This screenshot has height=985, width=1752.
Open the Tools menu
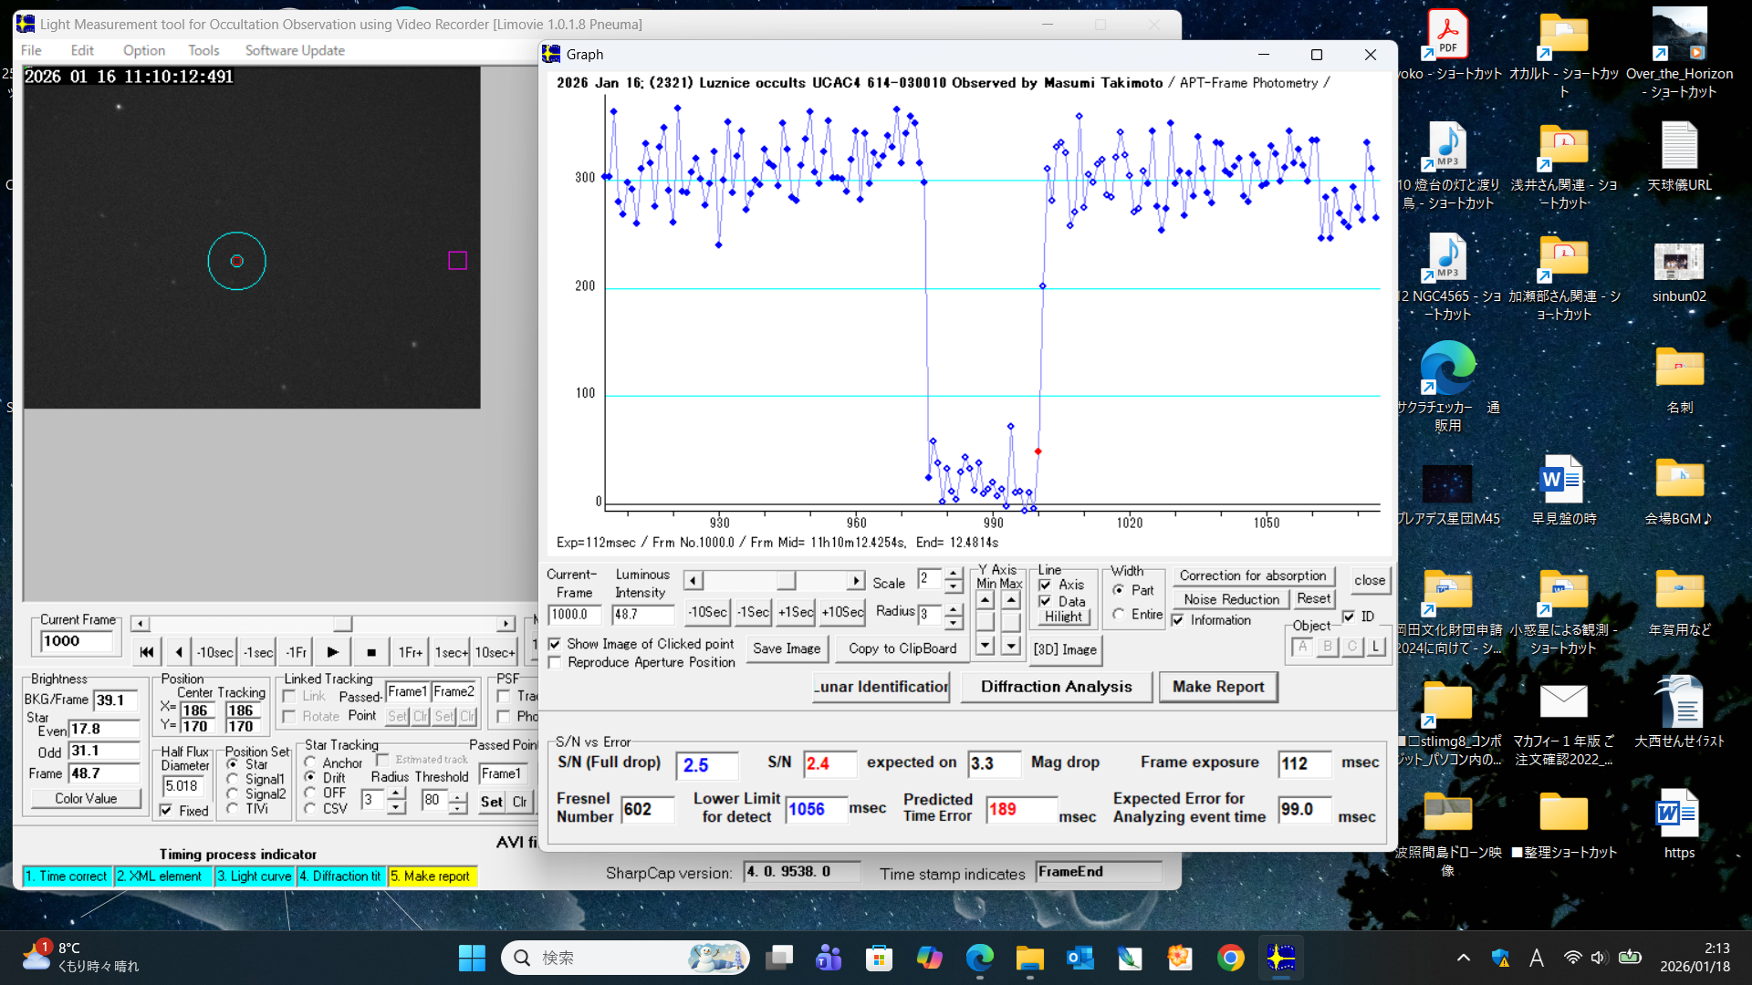coord(203,50)
